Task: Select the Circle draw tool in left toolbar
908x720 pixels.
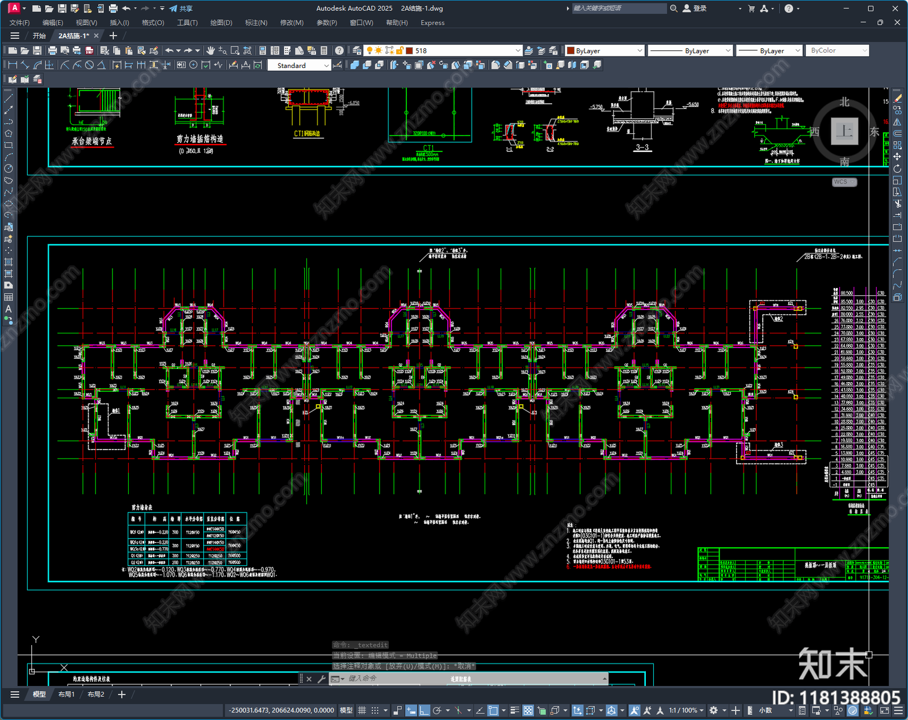Action: pos(9,169)
